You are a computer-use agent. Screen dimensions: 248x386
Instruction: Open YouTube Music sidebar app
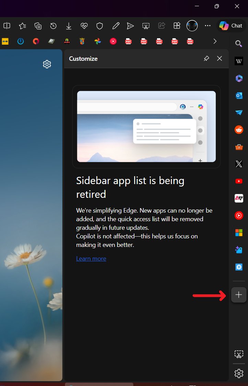(x=239, y=215)
